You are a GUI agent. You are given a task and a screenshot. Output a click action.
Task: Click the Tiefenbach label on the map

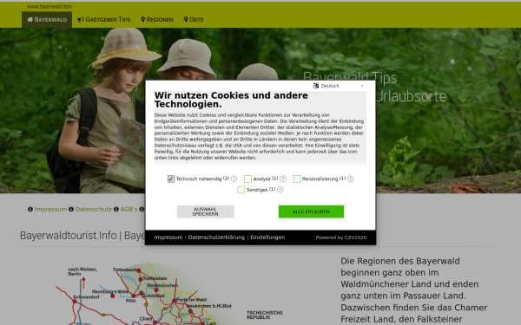(x=124, y=270)
